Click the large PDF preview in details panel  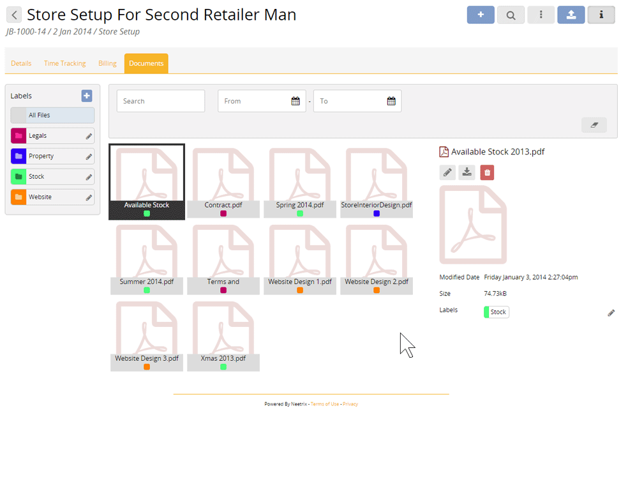pyautogui.click(x=474, y=225)
